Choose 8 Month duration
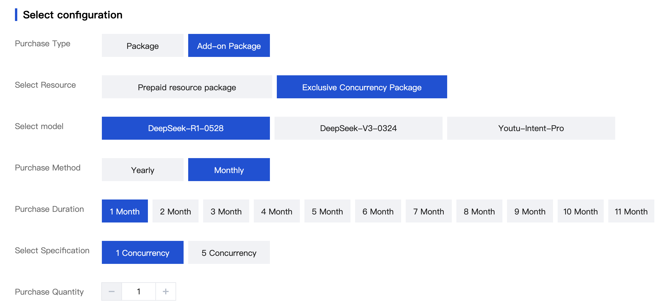Image resolution: width=667 pixels, height=307 pixels. tap(479, 211)
